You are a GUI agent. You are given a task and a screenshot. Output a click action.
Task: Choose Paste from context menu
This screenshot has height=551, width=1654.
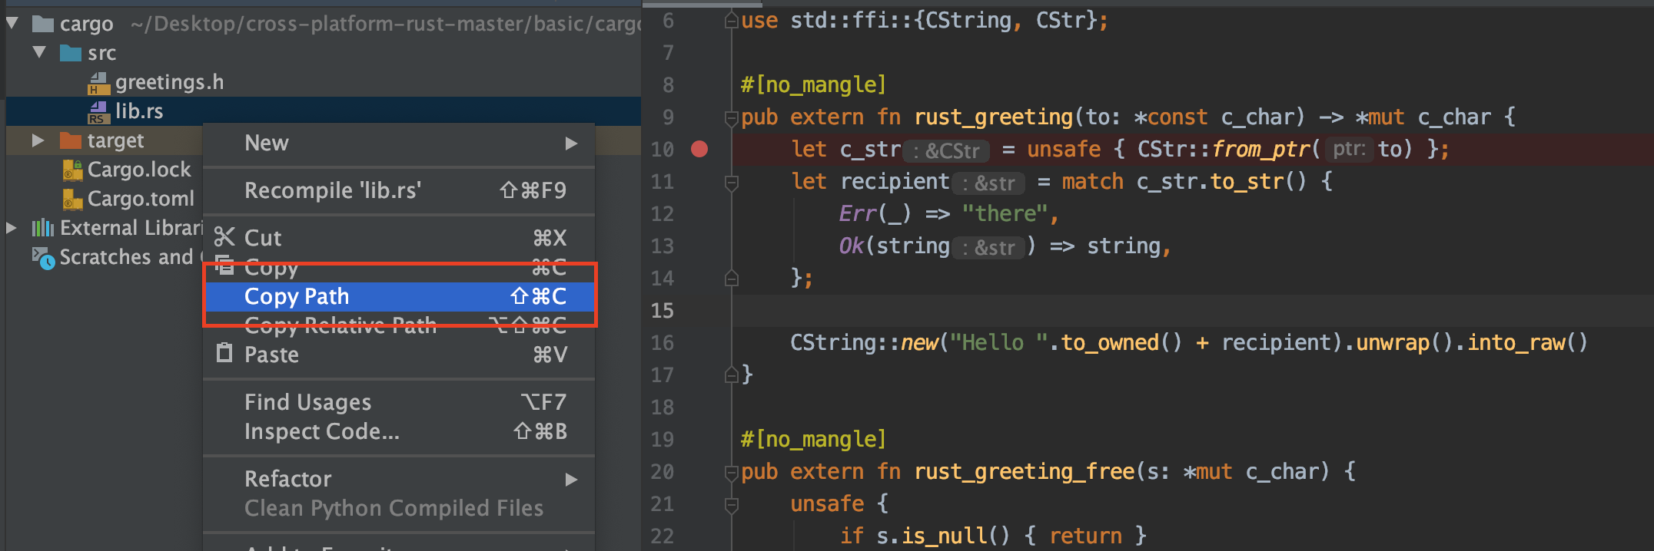[x=399, y=355]
